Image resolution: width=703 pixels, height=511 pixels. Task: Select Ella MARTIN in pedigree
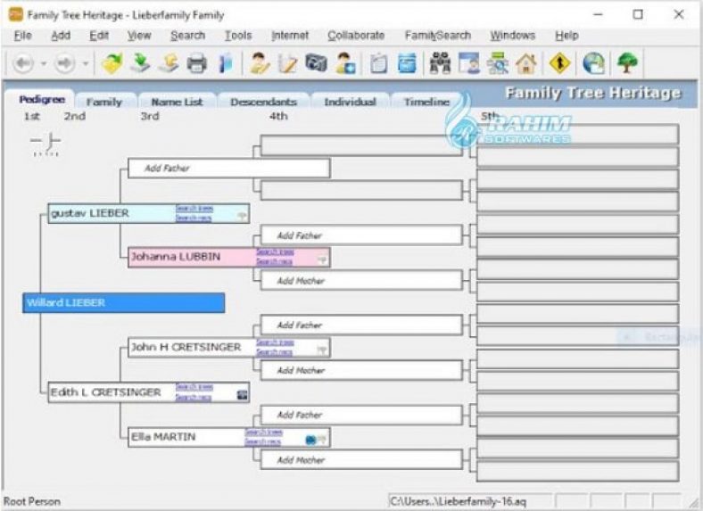pyautogui.click(x=229, y=437)
